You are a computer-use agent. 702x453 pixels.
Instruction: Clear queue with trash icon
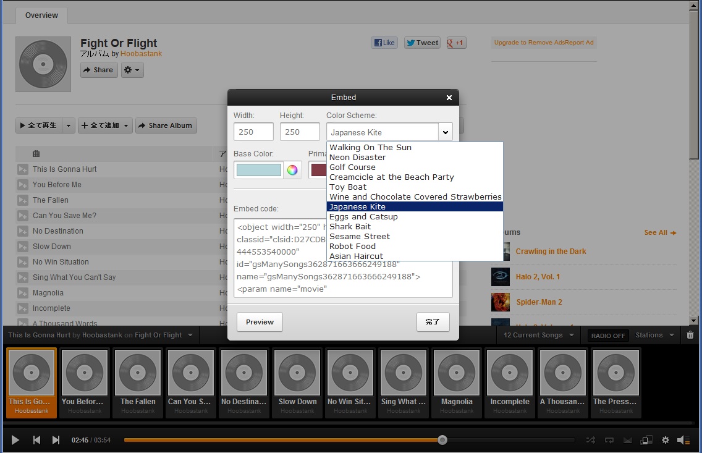pyautogui.click(x=690, y=335)
